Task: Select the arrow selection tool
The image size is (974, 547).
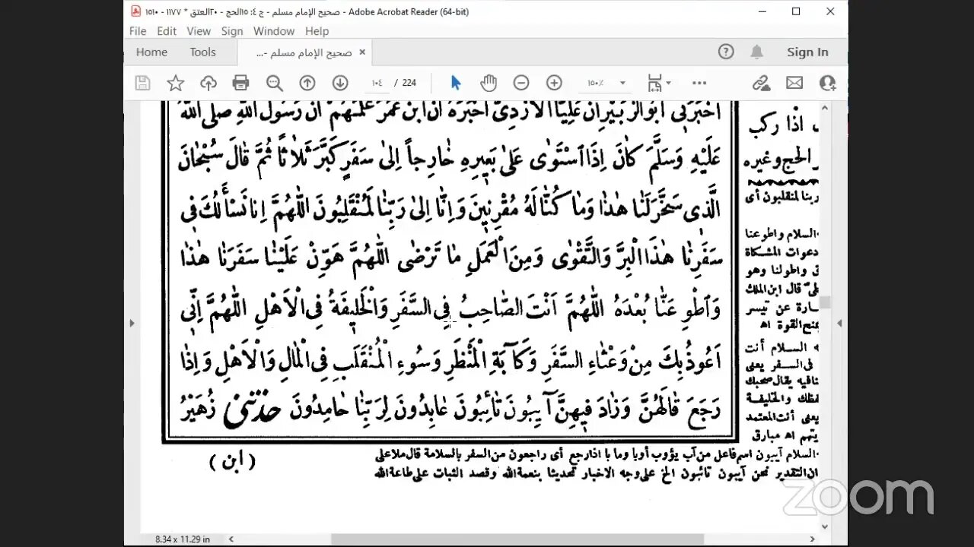Action: tap(456, 83)
